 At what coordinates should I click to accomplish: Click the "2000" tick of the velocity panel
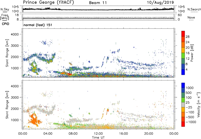pos(15,109)
